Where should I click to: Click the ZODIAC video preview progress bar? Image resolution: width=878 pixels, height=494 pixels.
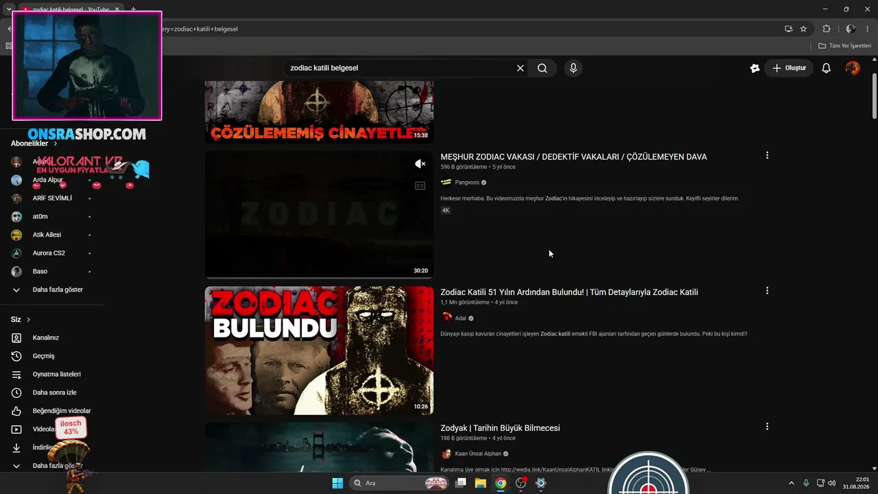(319, 277)
